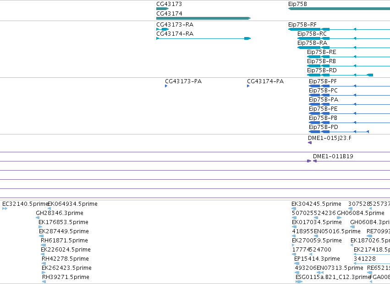The height and width of the screenshot is (284, 390).
Task: Select the EK287449.5prime EST label
Action: pyautogui.click(x=64, y=231)
